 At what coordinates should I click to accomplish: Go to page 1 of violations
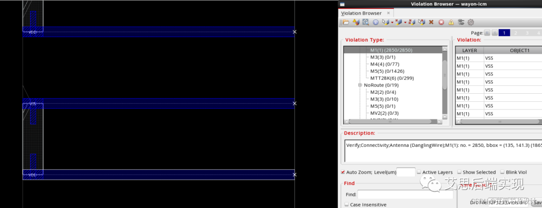click(x=504, y=33)
